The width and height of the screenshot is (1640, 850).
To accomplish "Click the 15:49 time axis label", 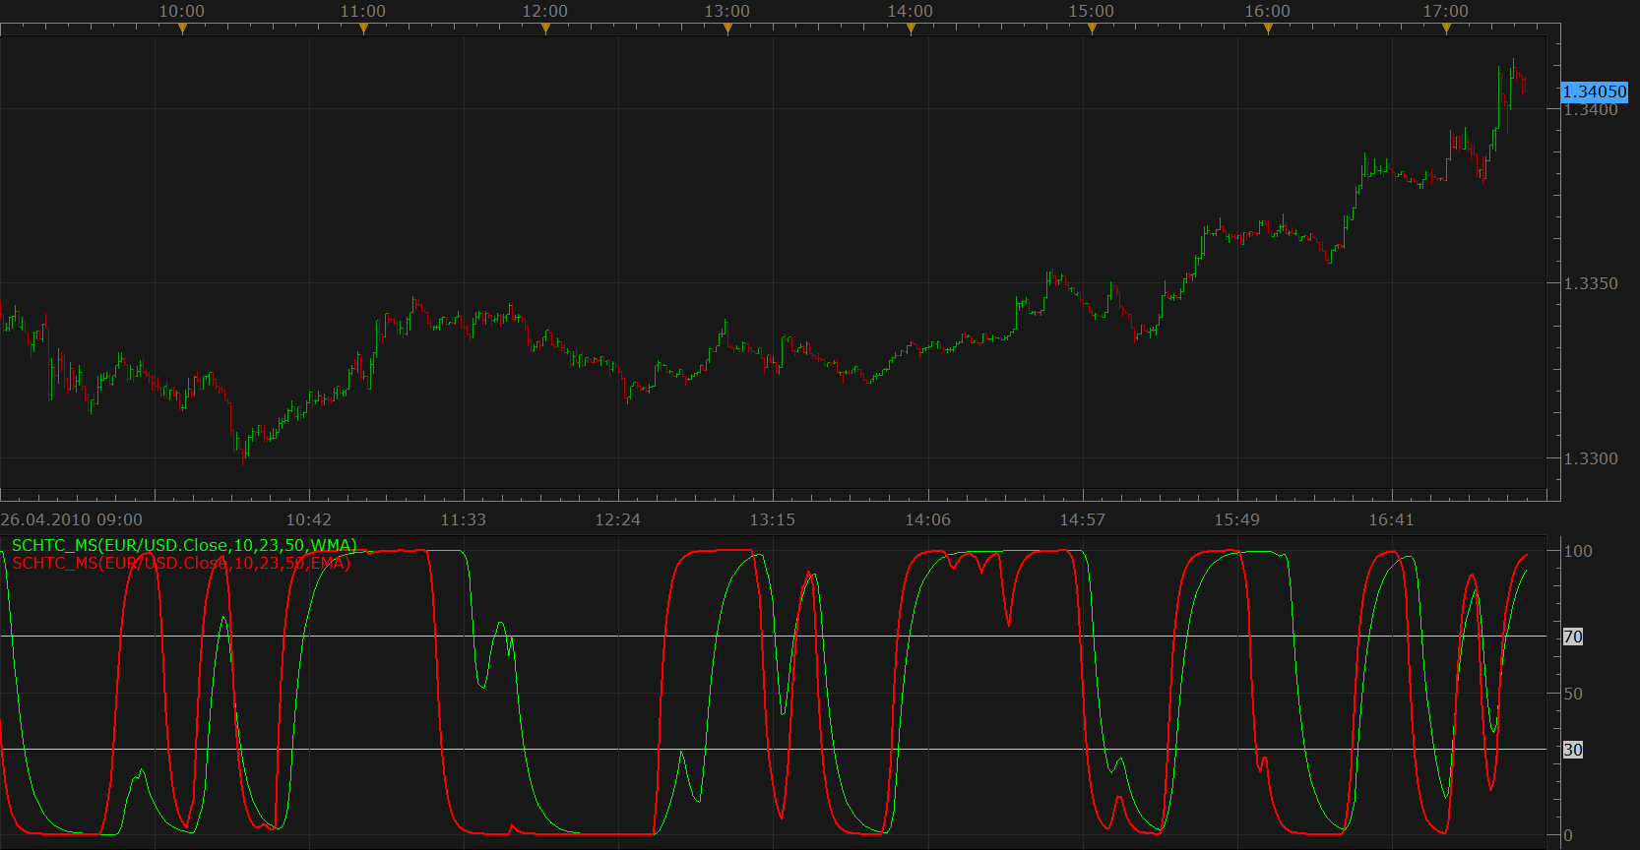I will [x=1237, y=519].
